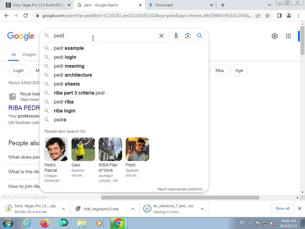Click the Riba filter chip
305x229 pixels.
[x=220, y=70]
